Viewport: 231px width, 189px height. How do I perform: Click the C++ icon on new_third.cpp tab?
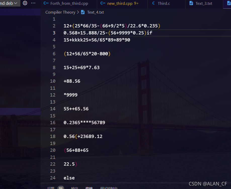coord(103,3)
